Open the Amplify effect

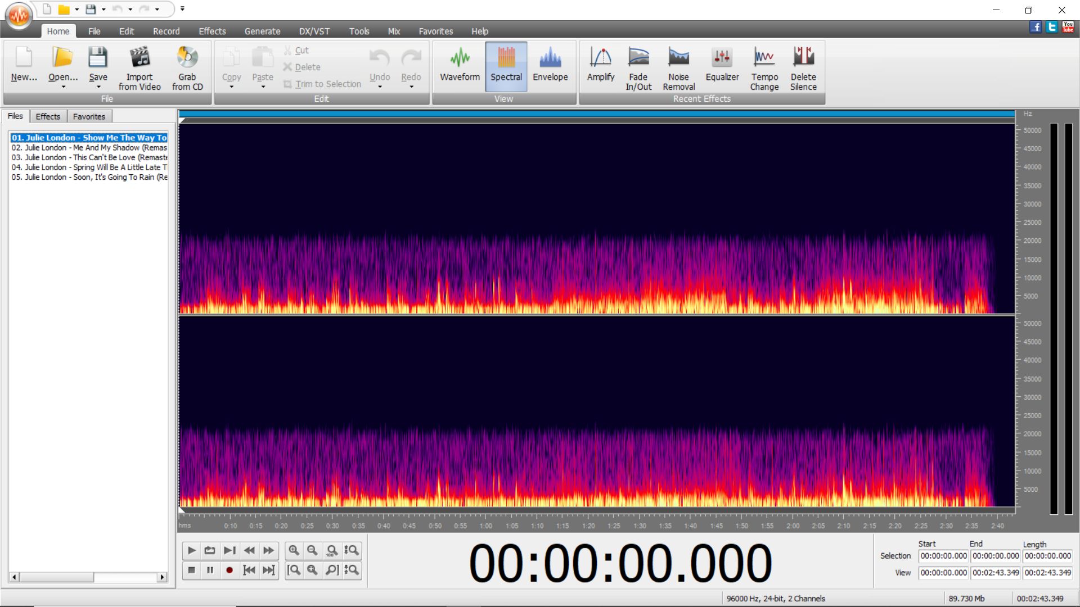pyautogui.click(x=600, y=66)
